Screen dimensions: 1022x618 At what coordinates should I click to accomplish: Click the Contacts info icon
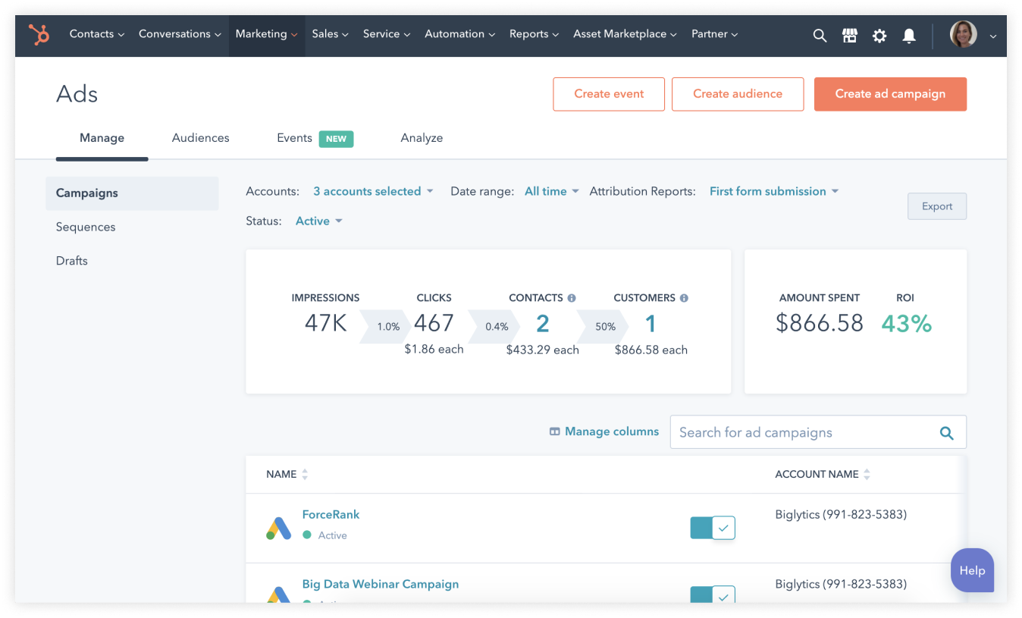click(572, 298)
